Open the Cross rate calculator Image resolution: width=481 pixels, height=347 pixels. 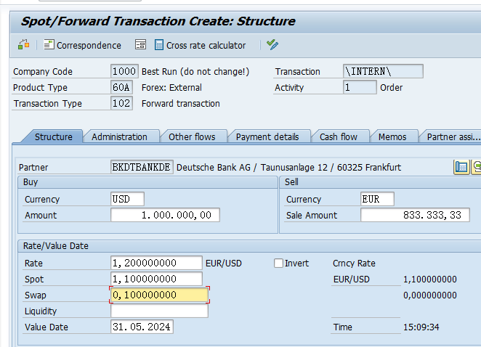click(200, 45)
